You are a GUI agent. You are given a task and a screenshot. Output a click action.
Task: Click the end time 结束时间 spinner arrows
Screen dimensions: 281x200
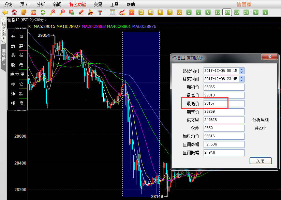[x=242, y=79]
